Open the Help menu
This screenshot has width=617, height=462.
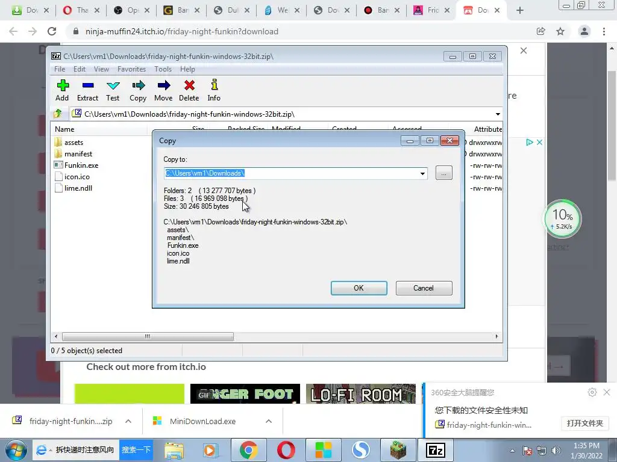[x=188, y=69]
